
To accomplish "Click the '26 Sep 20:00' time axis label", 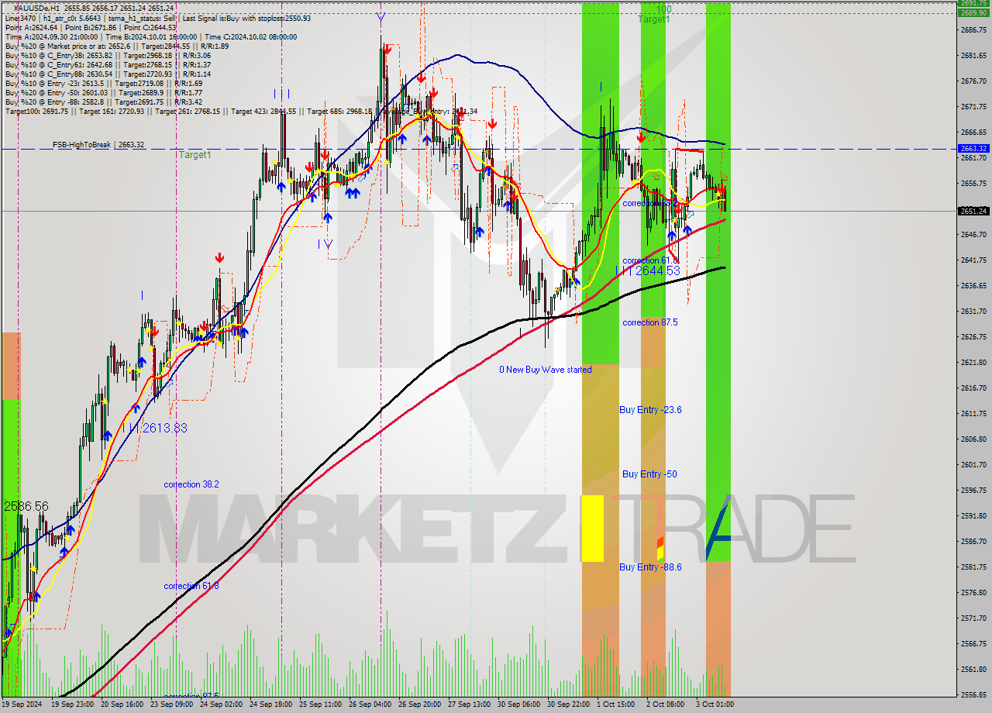I will (419, 704).
